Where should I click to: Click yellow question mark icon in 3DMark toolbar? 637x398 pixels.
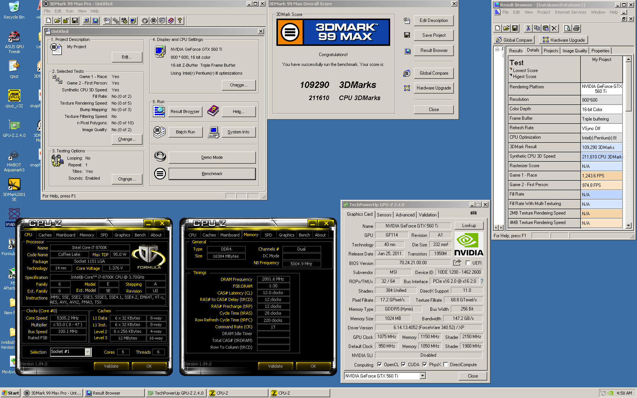pyautogui.click(x=180, y=20)
